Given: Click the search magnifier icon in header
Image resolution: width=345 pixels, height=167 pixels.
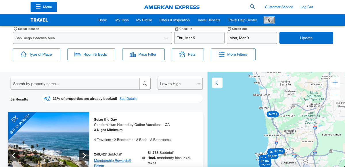Looking at the screenshot, I should 252,7.
